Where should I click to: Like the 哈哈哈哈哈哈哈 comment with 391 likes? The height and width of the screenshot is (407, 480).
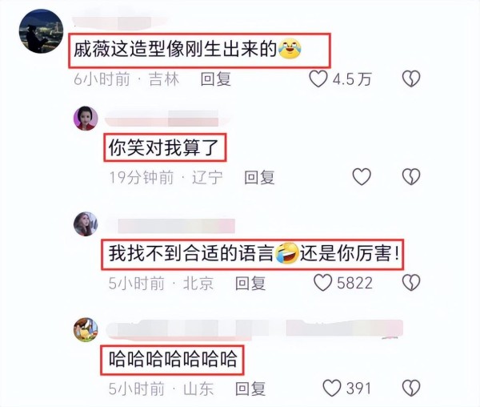pyautogui.click(x=332, y=388)
